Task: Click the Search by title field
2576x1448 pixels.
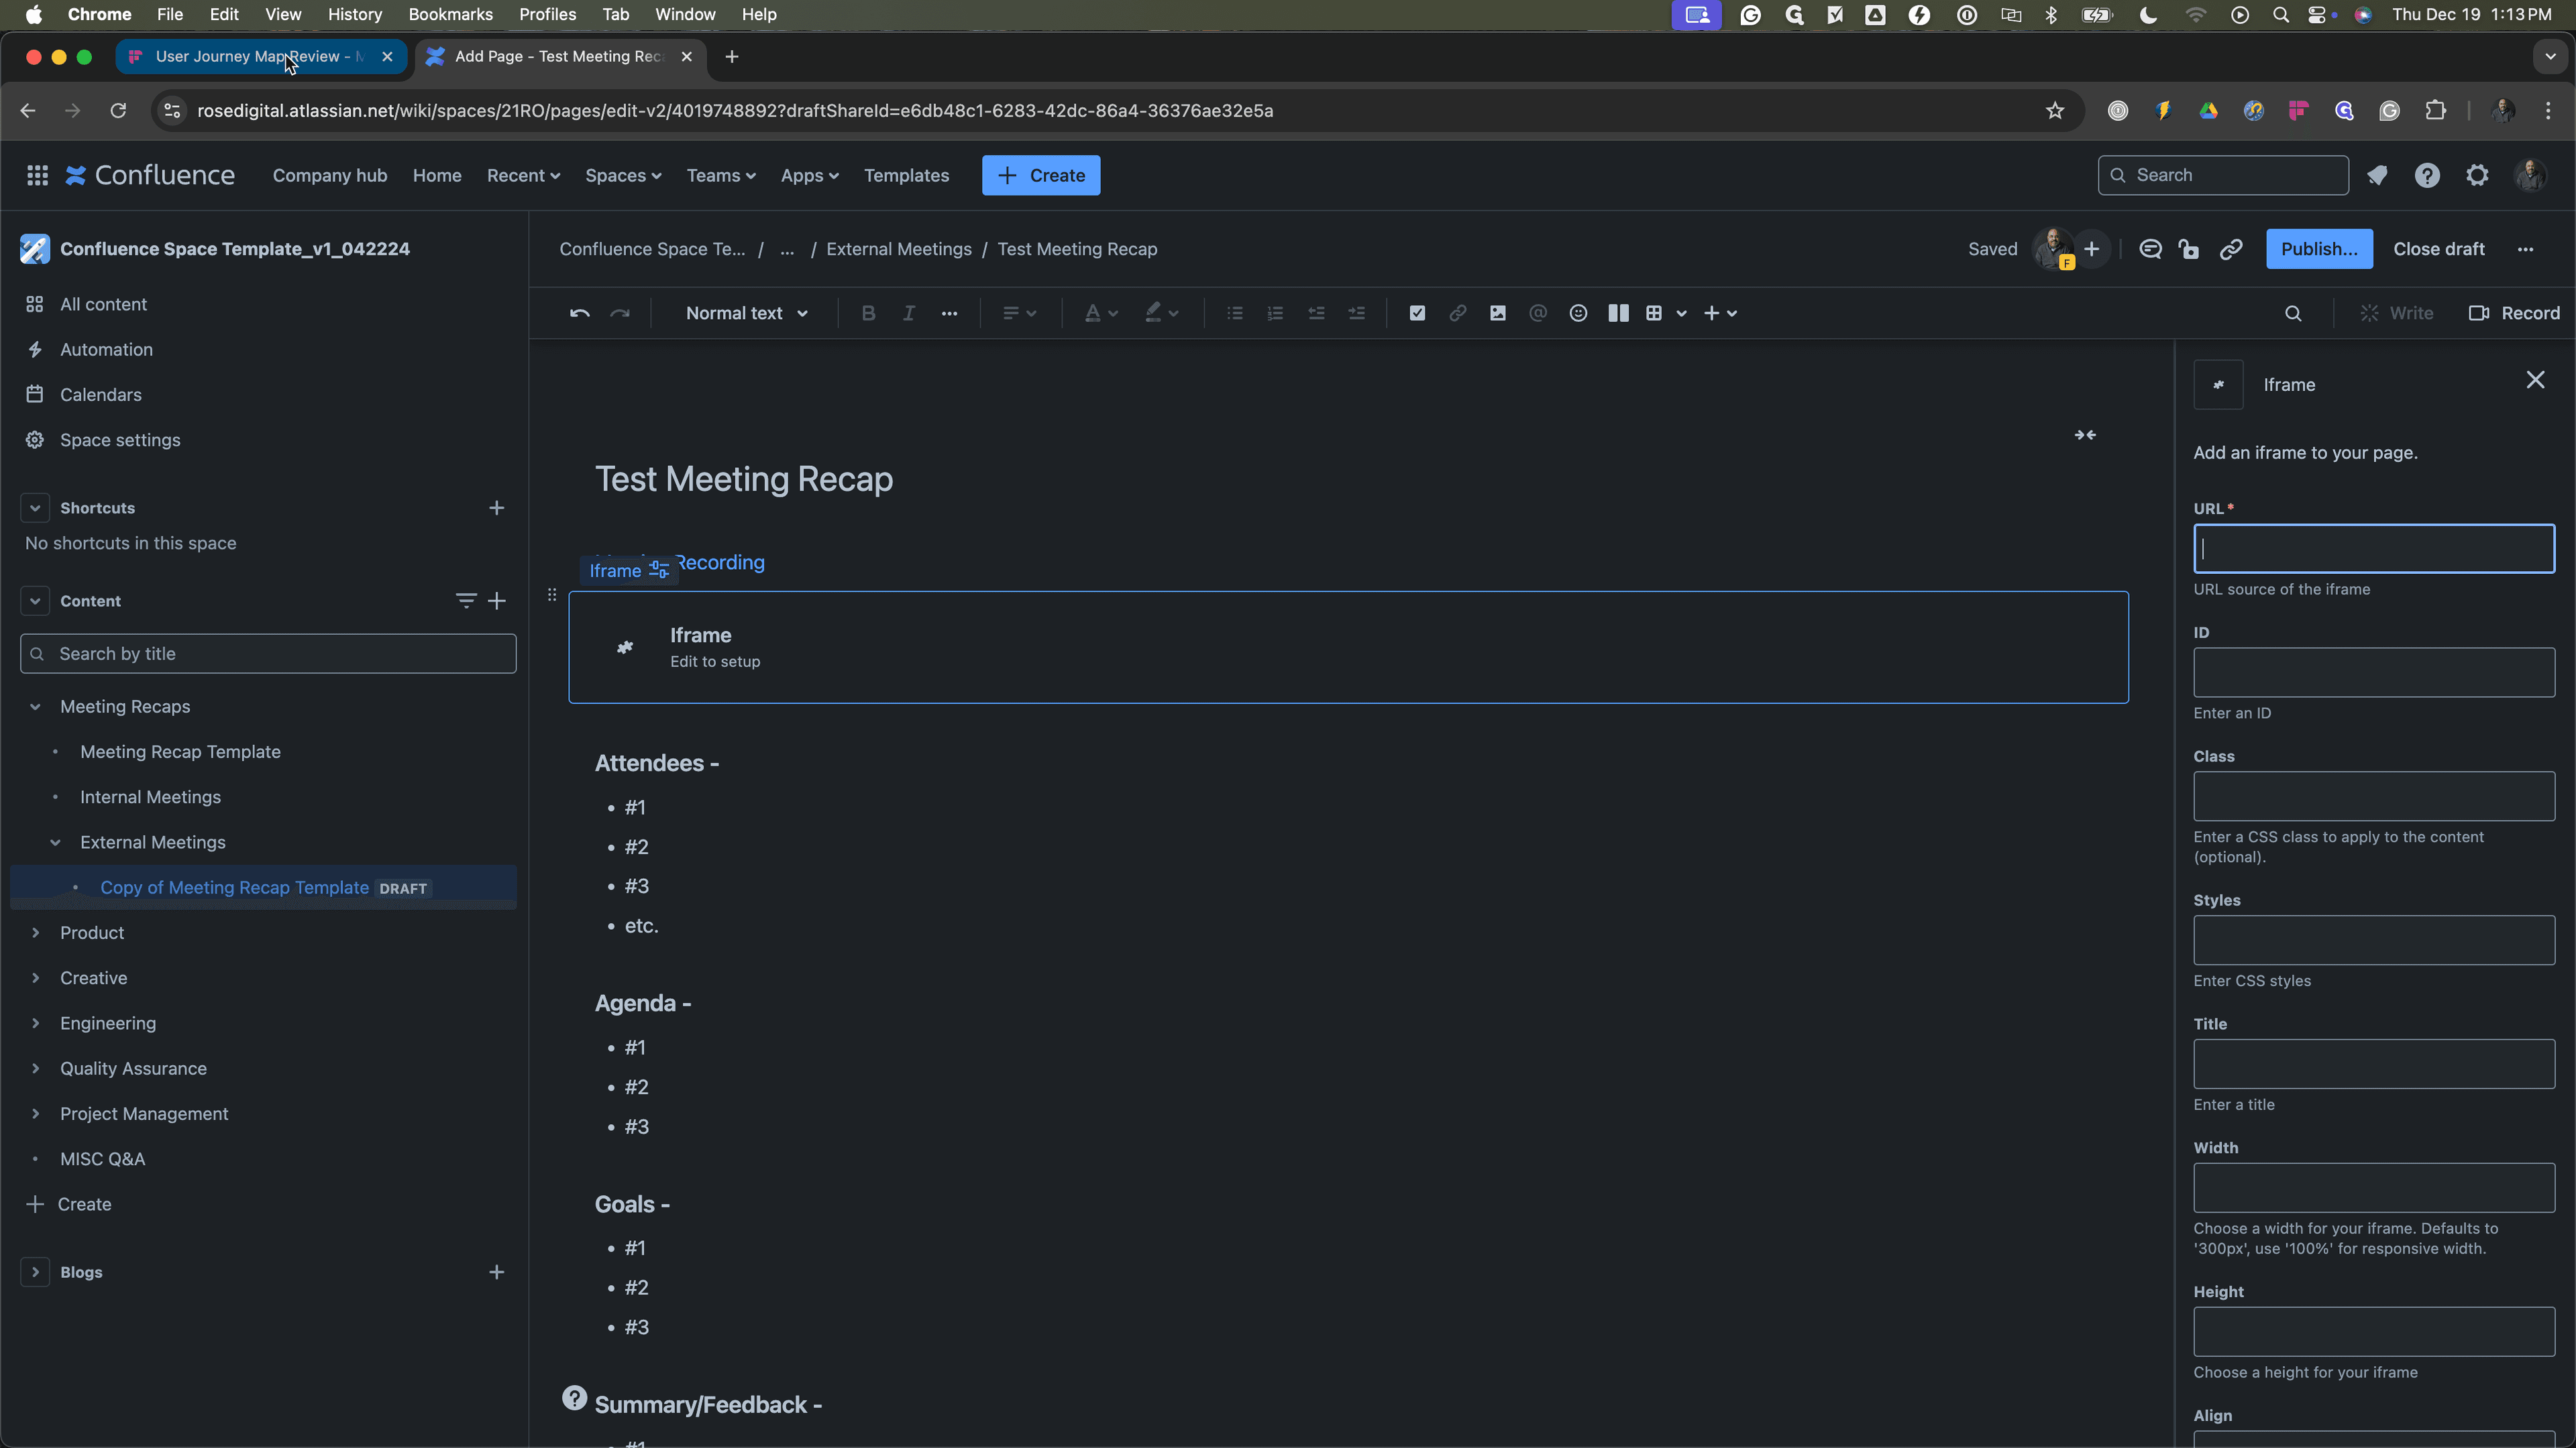Action: tap(268, 654)
